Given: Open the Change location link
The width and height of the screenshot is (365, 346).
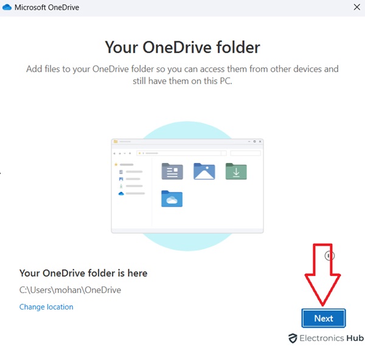Looking at the screenshot, I should pyautogui.click(x=46, y=307).
